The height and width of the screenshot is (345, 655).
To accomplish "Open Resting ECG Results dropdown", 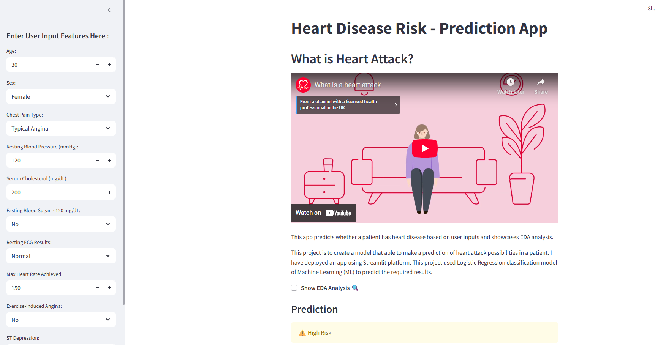I will (61, 256).
